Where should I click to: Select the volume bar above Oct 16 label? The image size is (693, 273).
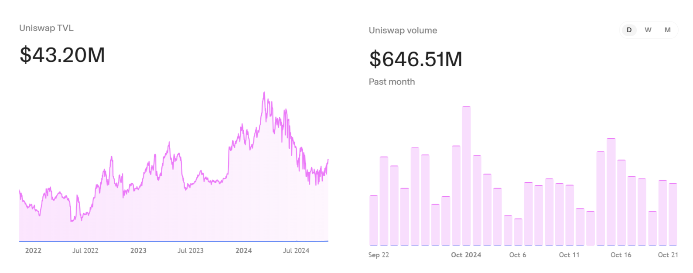pos(621,203)
